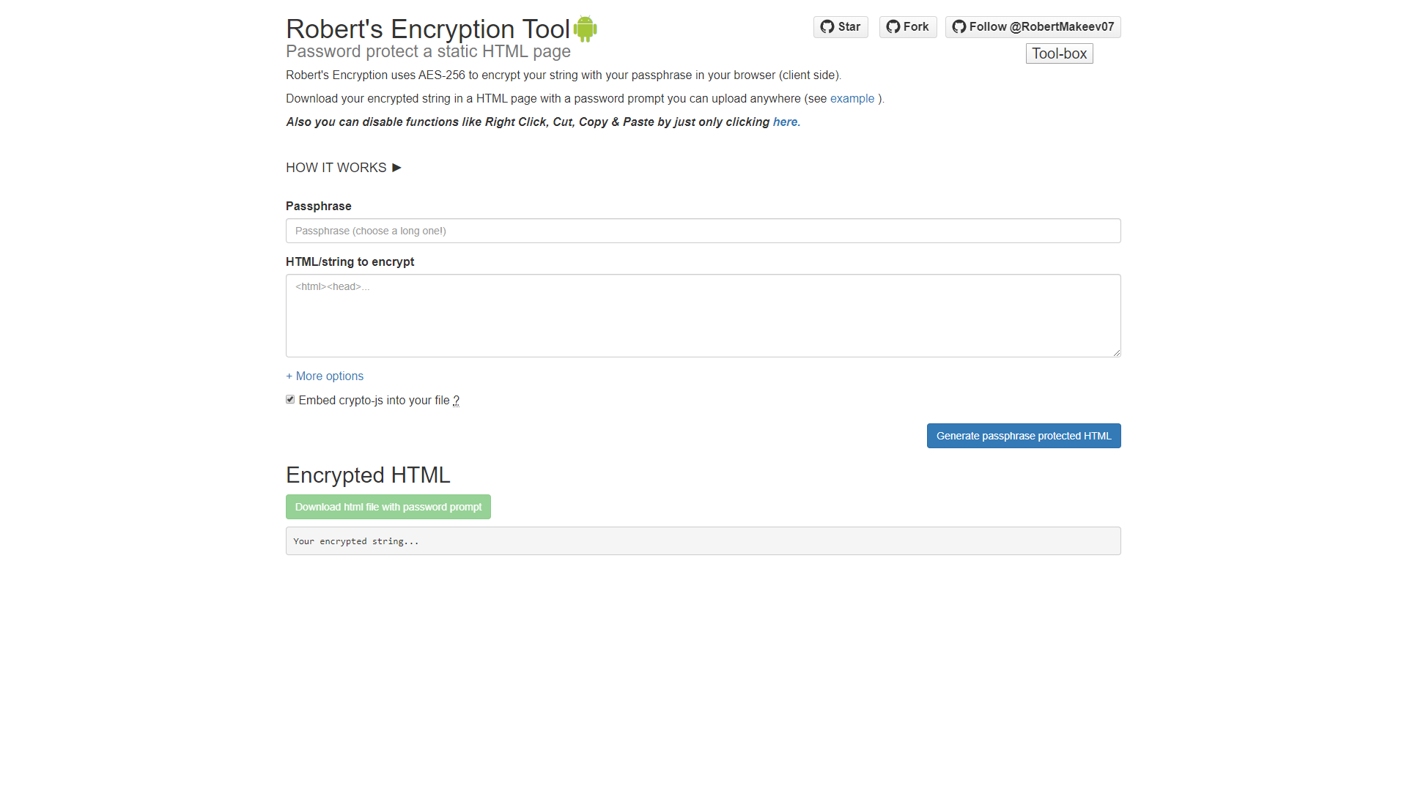Click the encrypted string output box

click(703, 541)
